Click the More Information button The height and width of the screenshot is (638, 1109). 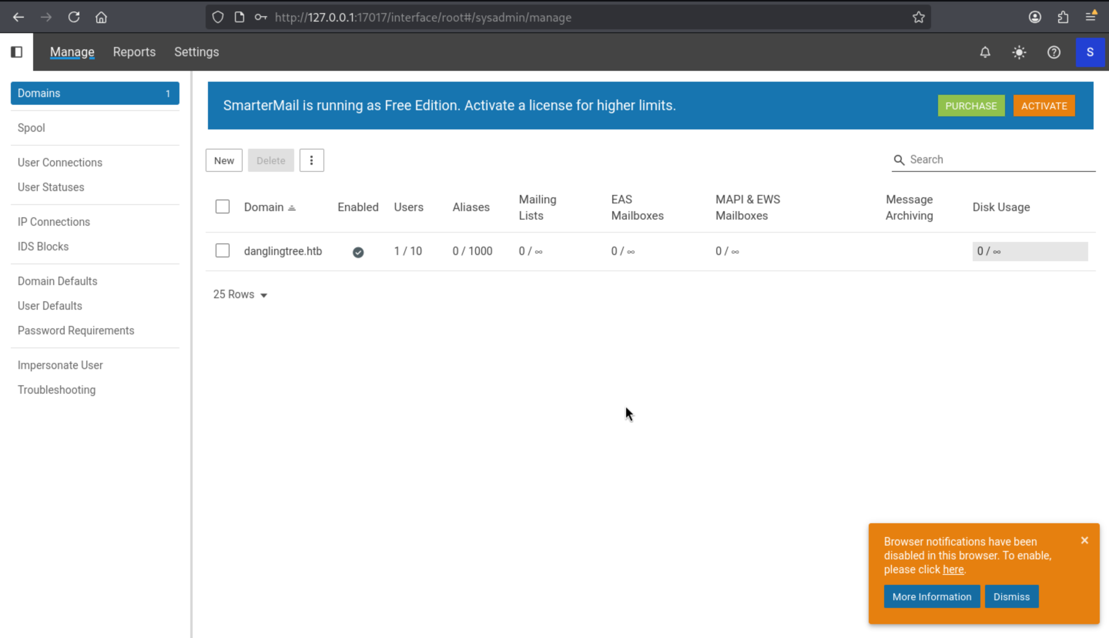click(932, 596)
